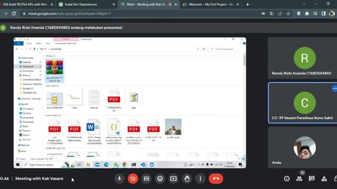Image resolution: width=337 pixels, height=189 pixels.
Task: Turn on the camera in Meet
Action: [133, 178]
